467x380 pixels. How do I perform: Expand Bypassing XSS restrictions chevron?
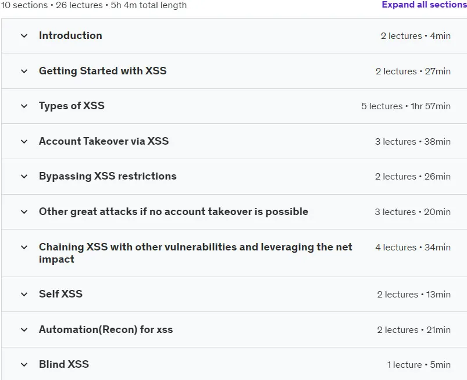coord(24,177)
